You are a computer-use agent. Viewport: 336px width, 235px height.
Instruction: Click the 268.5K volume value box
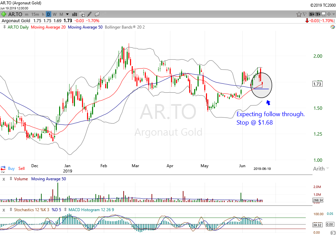(318, 200)
